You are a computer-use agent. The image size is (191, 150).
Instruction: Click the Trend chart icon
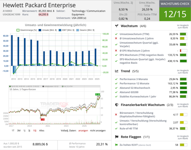[117, 71]
